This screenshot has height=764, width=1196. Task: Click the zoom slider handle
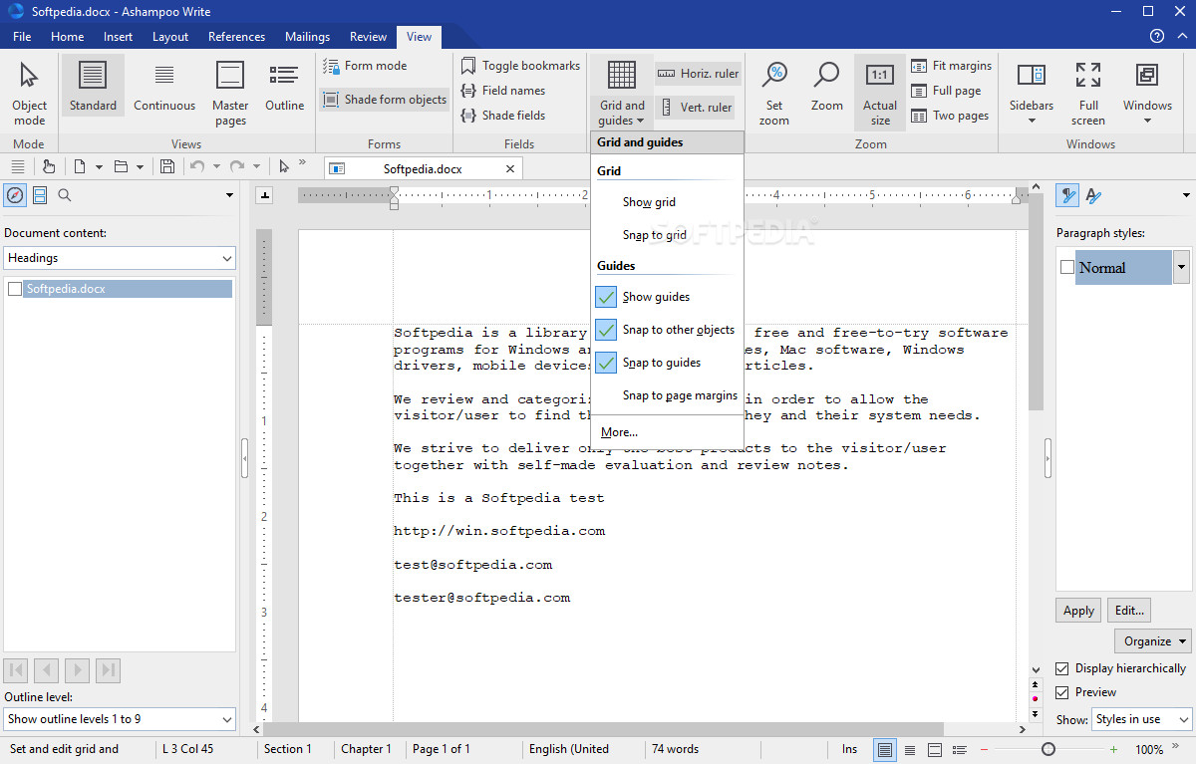pyautogui.click(x=1048, y=749)
